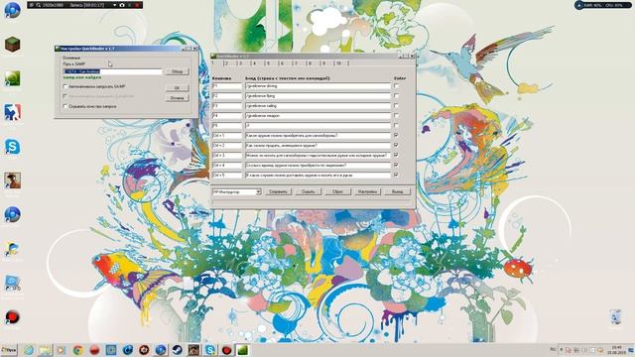
Task: Open the red record-button desktop icon
Action: [12, 317]
